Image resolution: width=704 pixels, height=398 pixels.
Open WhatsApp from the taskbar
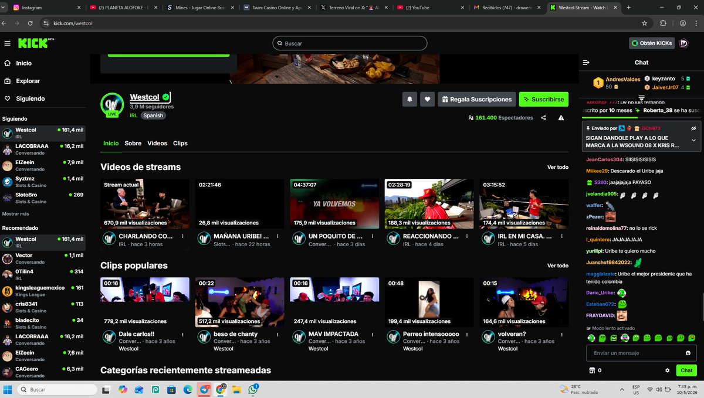[x=253, y=389]
